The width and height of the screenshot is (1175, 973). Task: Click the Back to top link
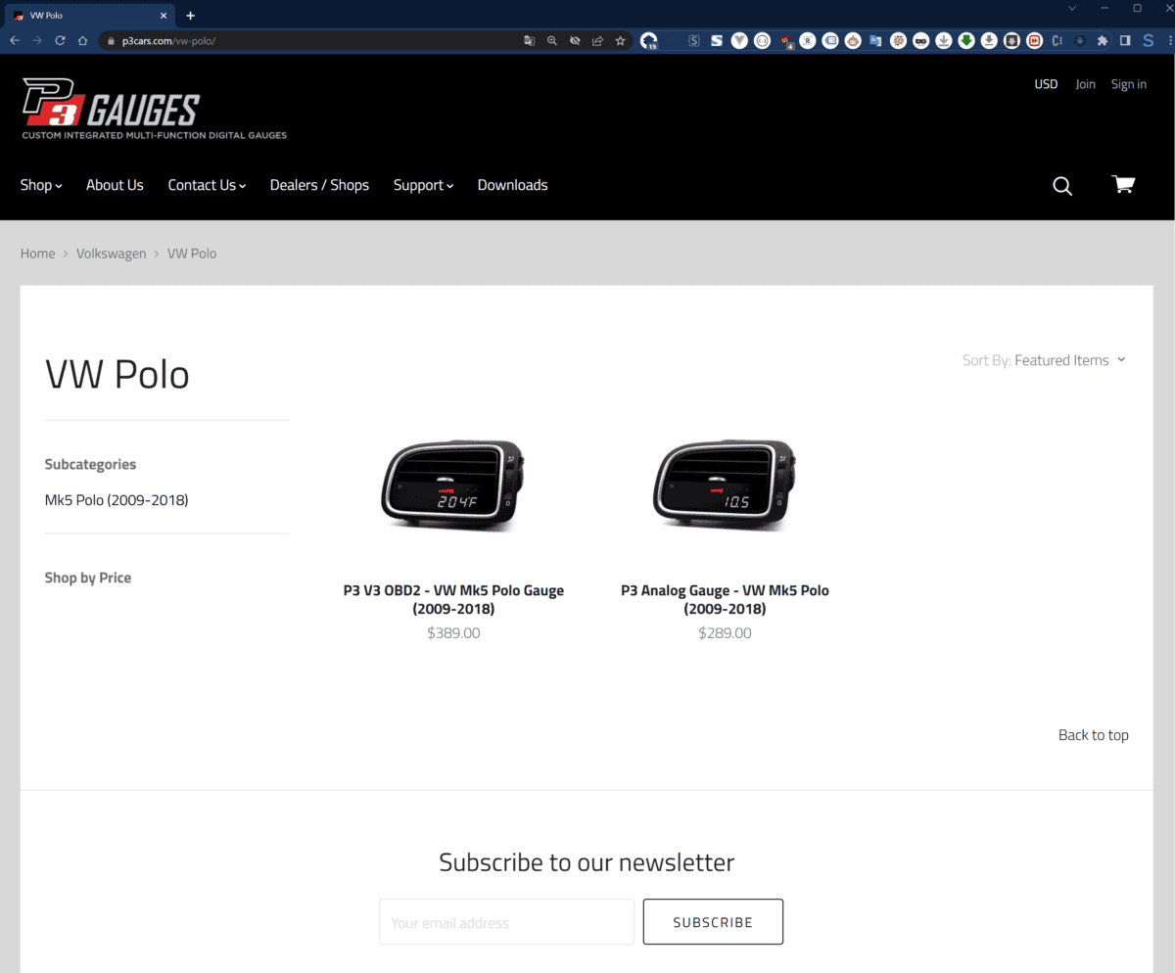[x=1094, y=735]
